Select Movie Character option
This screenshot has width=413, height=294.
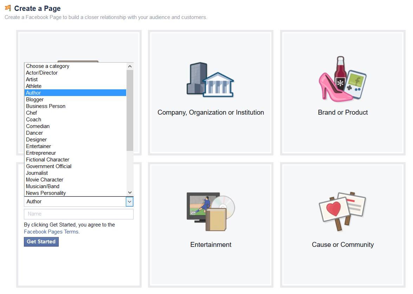(75, 180)
